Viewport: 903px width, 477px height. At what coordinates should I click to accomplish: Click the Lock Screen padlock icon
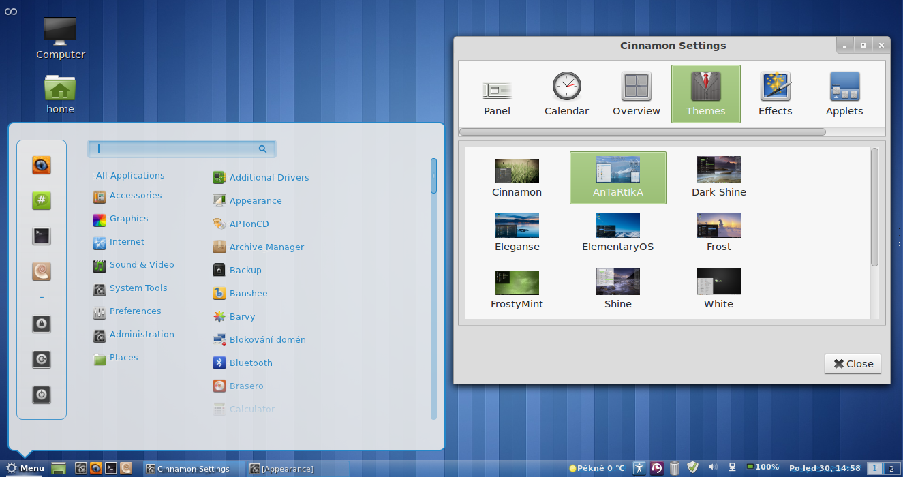(x=42, y=324)
